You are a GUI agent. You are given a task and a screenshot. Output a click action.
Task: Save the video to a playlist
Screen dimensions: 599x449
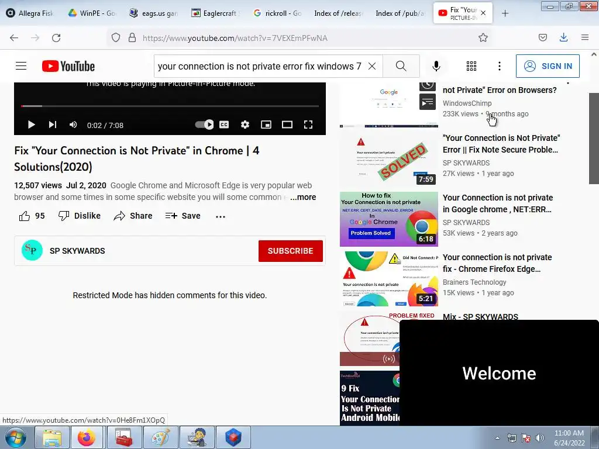tap(183, 216)
